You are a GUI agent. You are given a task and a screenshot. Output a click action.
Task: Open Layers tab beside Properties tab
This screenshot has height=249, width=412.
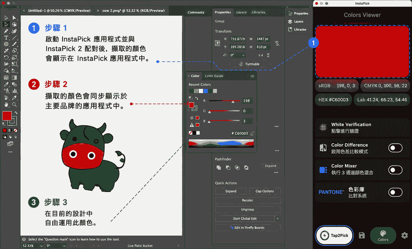coord(241,12)
